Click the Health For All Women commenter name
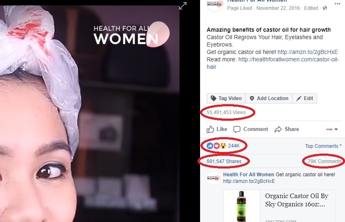 [x=249, y=175]
